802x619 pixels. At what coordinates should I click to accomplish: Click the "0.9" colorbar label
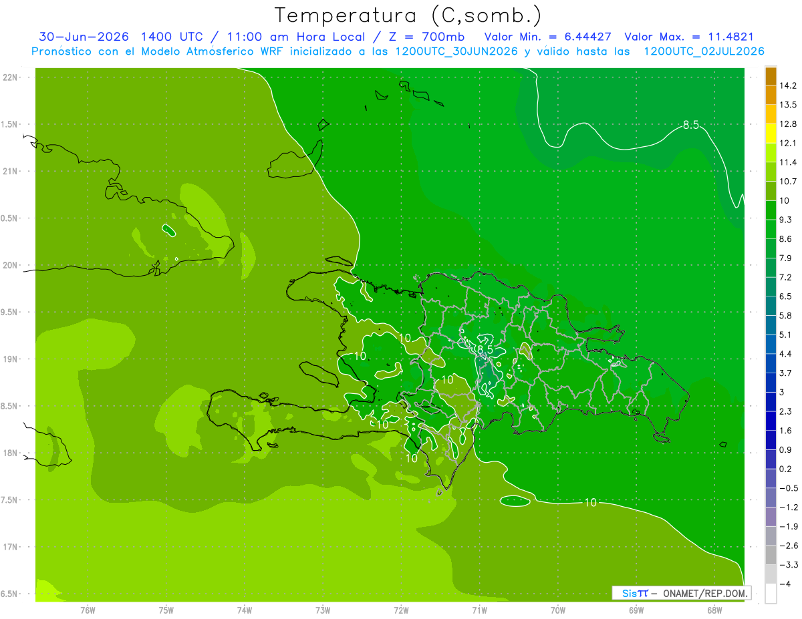(787, 449)
